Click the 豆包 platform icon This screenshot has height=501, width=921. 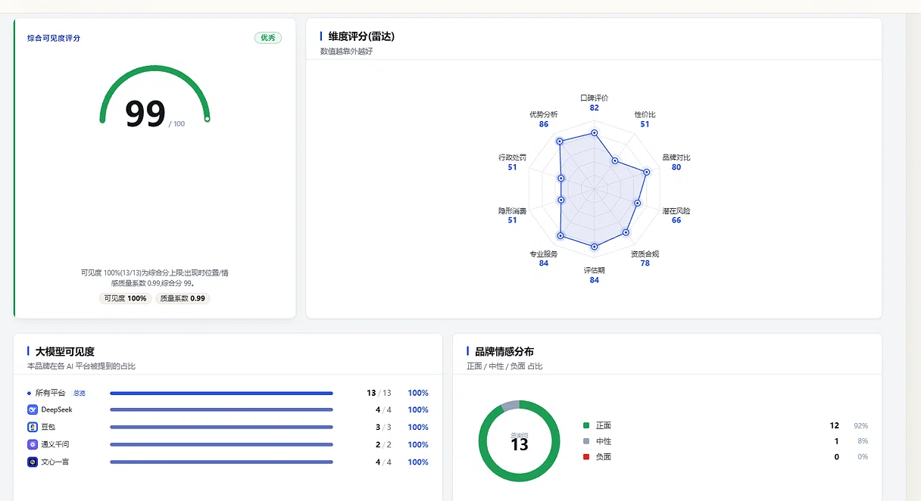(33, 427)
